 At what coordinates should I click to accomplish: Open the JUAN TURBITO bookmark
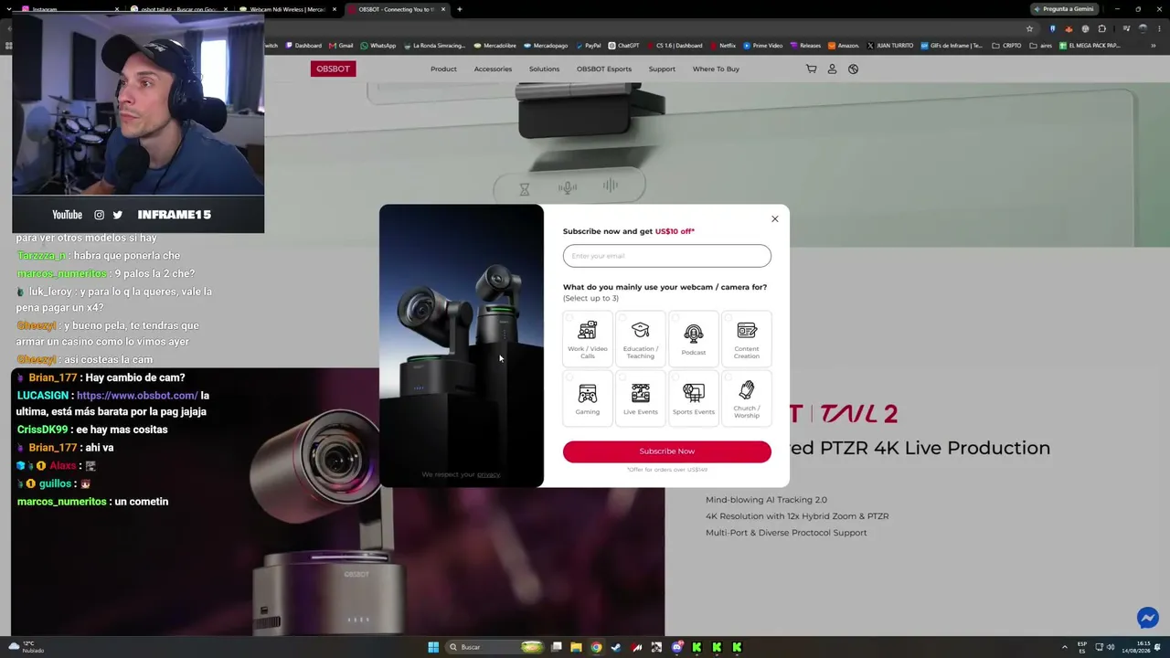pyautogui.click(x=889, y=46)
